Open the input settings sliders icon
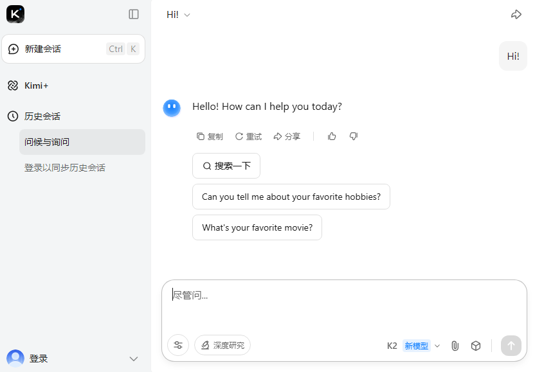Screen dimensions: 544x372 coord(178,345)
